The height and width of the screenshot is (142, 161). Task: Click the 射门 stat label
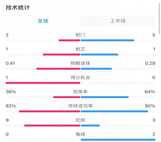80,35
